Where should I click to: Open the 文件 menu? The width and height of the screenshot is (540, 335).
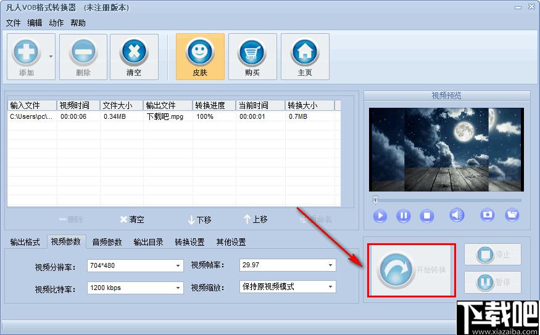click(14, 23)
